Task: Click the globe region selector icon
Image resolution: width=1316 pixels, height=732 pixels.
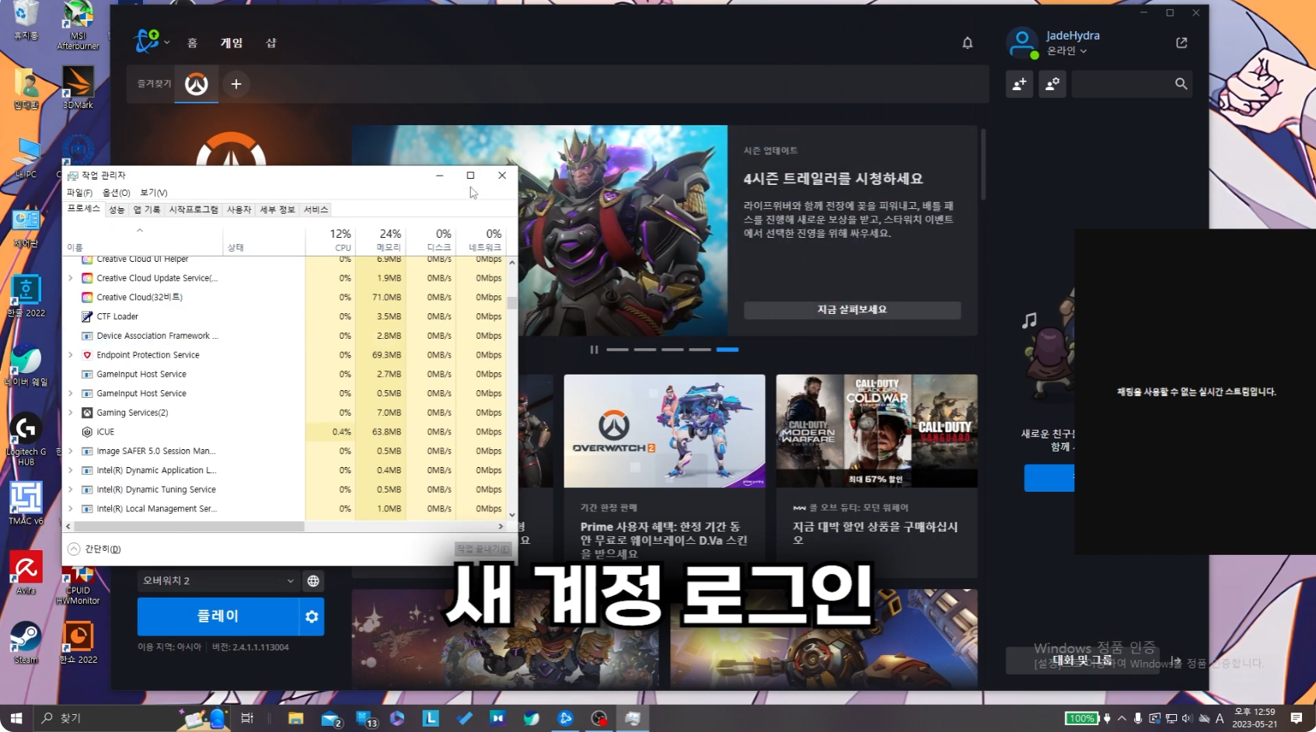Action: (x=312, y=580)
